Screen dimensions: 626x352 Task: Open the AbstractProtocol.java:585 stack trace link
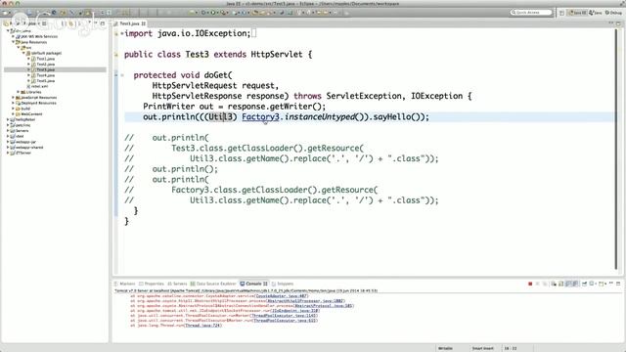(323, 306)
